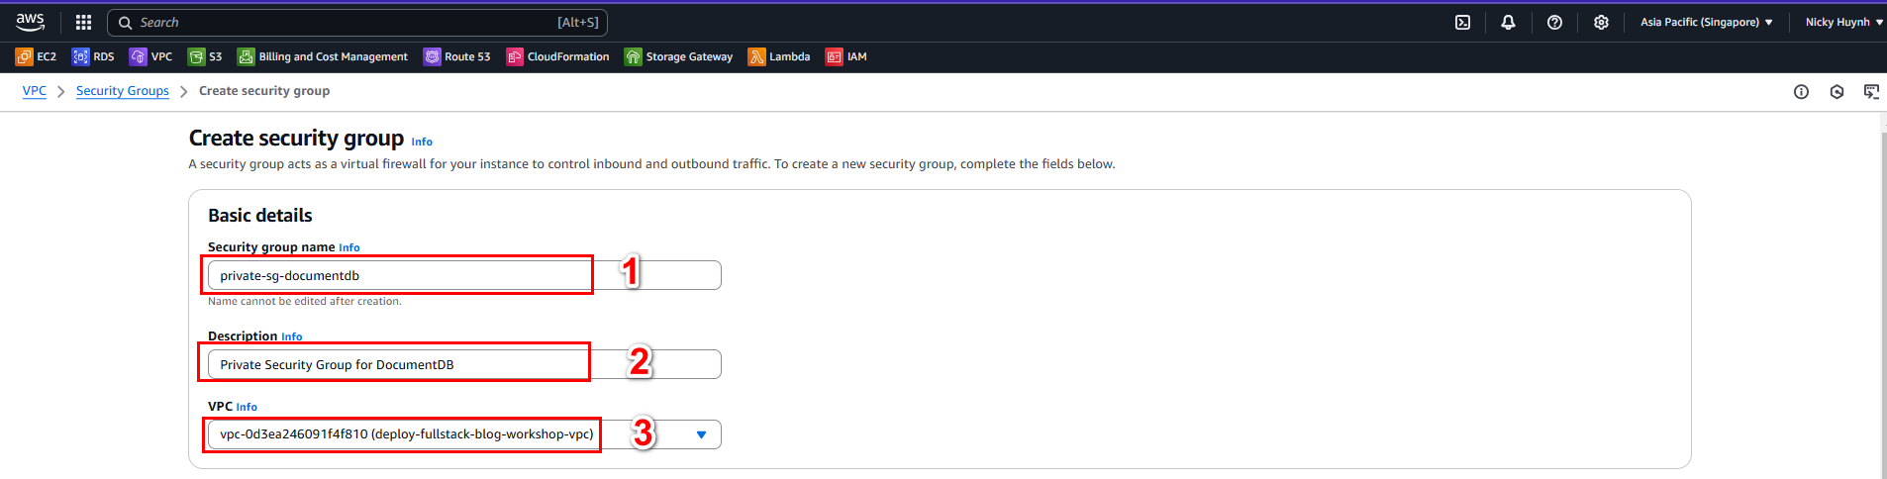Viewport: 1887px width, 479px height.
Task: Open CloudFormation from favorites bar
Action: [x=558, y=56]
